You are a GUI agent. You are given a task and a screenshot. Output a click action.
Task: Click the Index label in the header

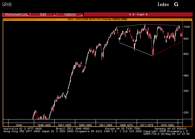coord(163,4)
